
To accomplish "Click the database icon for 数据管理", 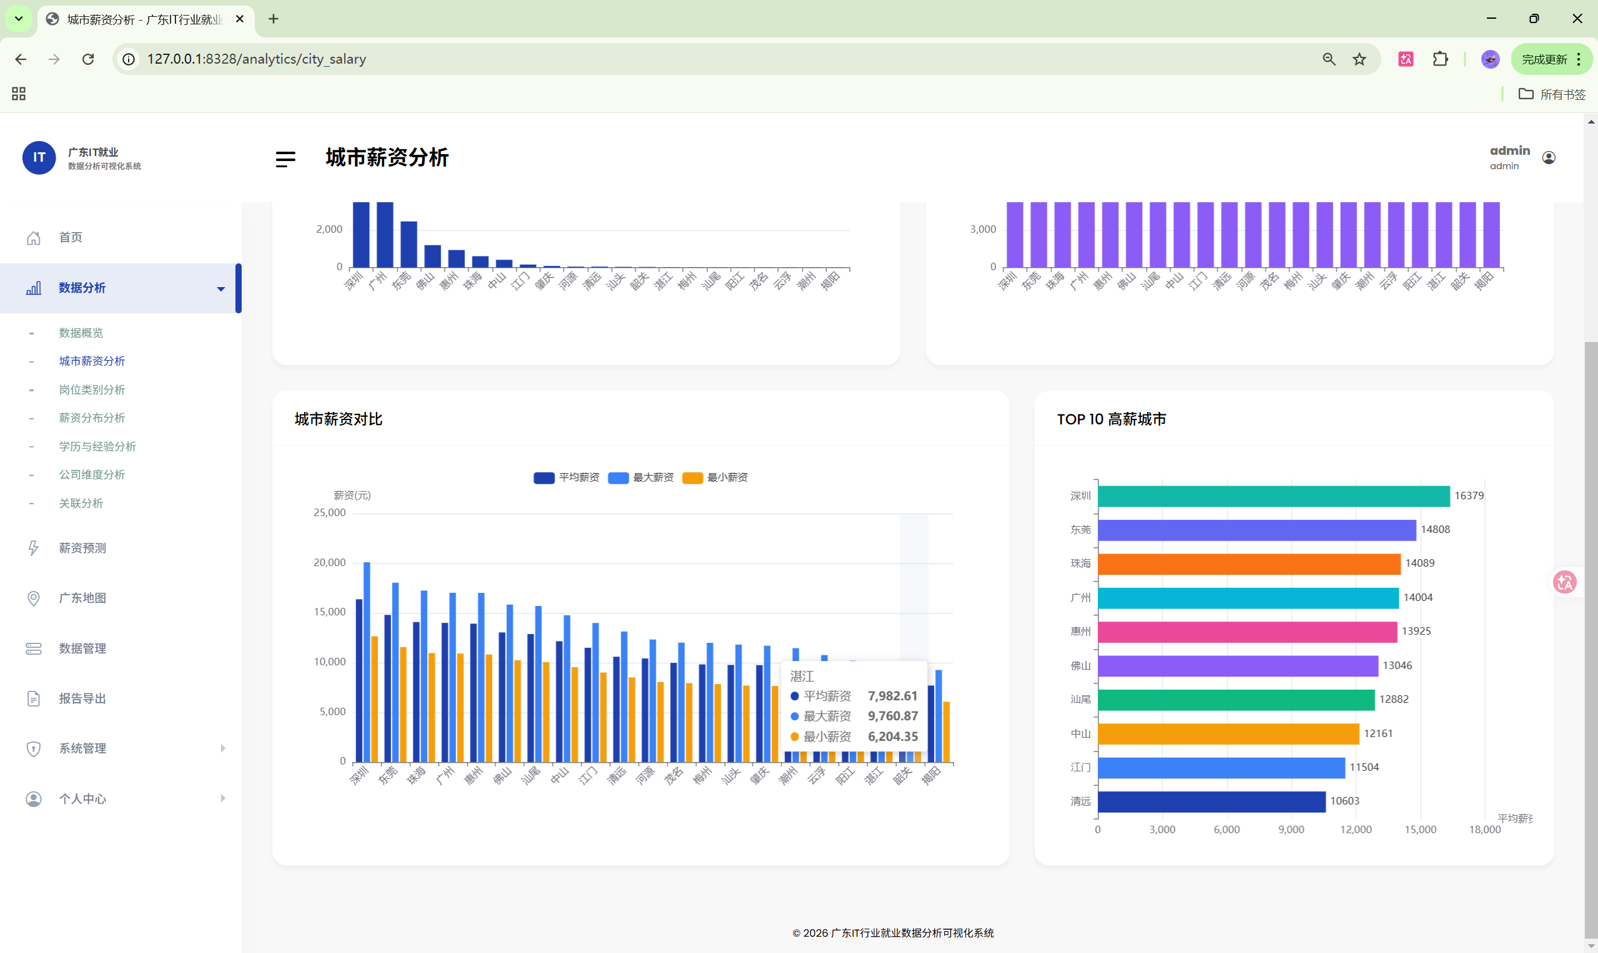I will point(34,648).
